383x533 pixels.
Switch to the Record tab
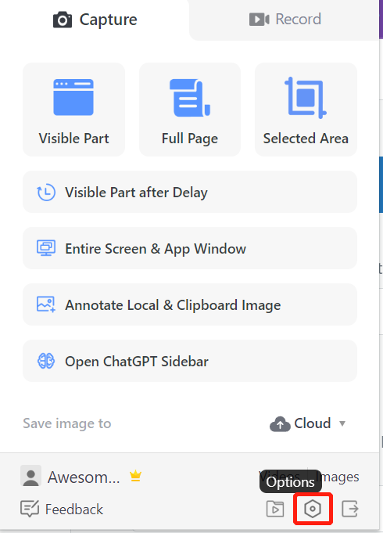tap(285, 20)
